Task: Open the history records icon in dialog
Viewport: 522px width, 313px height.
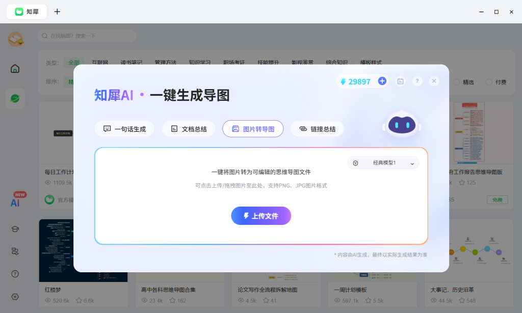Action: (401, 81)
